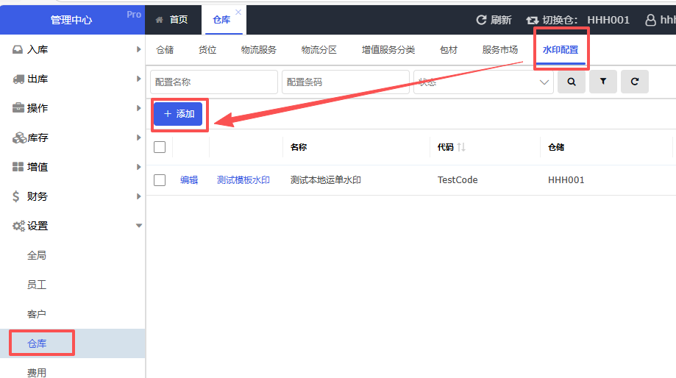Collapse the 设置 sidebar section
The width and height of the screenshot is (676, 378).
point(72,226)
